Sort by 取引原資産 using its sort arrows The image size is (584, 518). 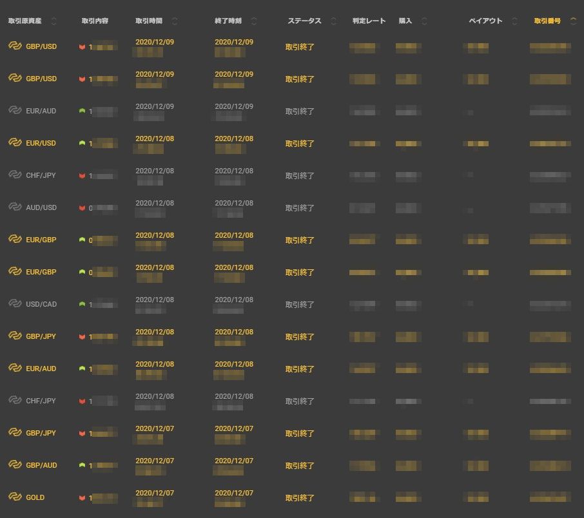[54, 21]
